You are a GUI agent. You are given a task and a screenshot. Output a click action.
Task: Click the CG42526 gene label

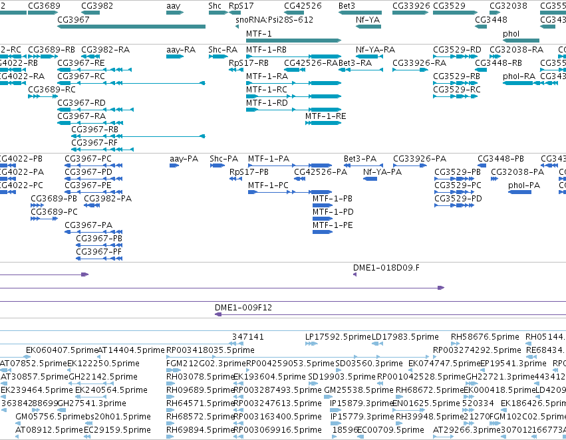[x=303, y=6]
